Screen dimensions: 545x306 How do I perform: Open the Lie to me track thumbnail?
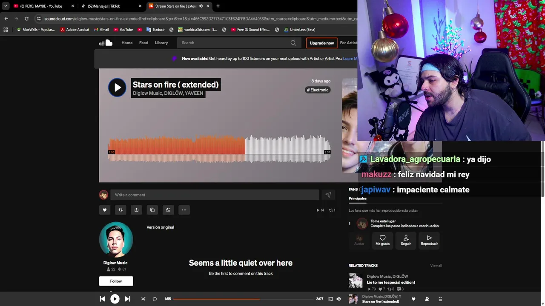(356, 281)
